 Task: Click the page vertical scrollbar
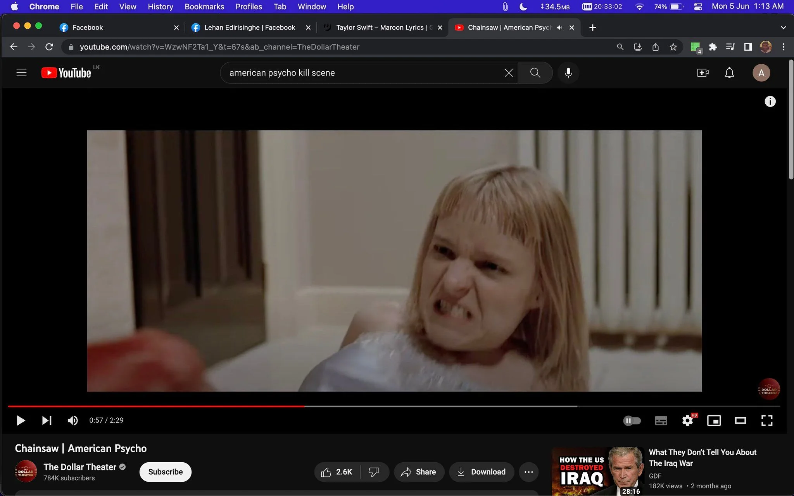coord(791,119)
